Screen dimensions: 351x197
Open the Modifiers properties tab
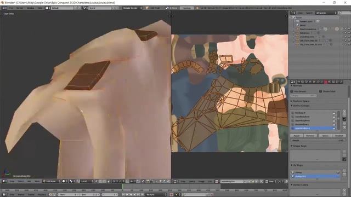tap(321, 82)
